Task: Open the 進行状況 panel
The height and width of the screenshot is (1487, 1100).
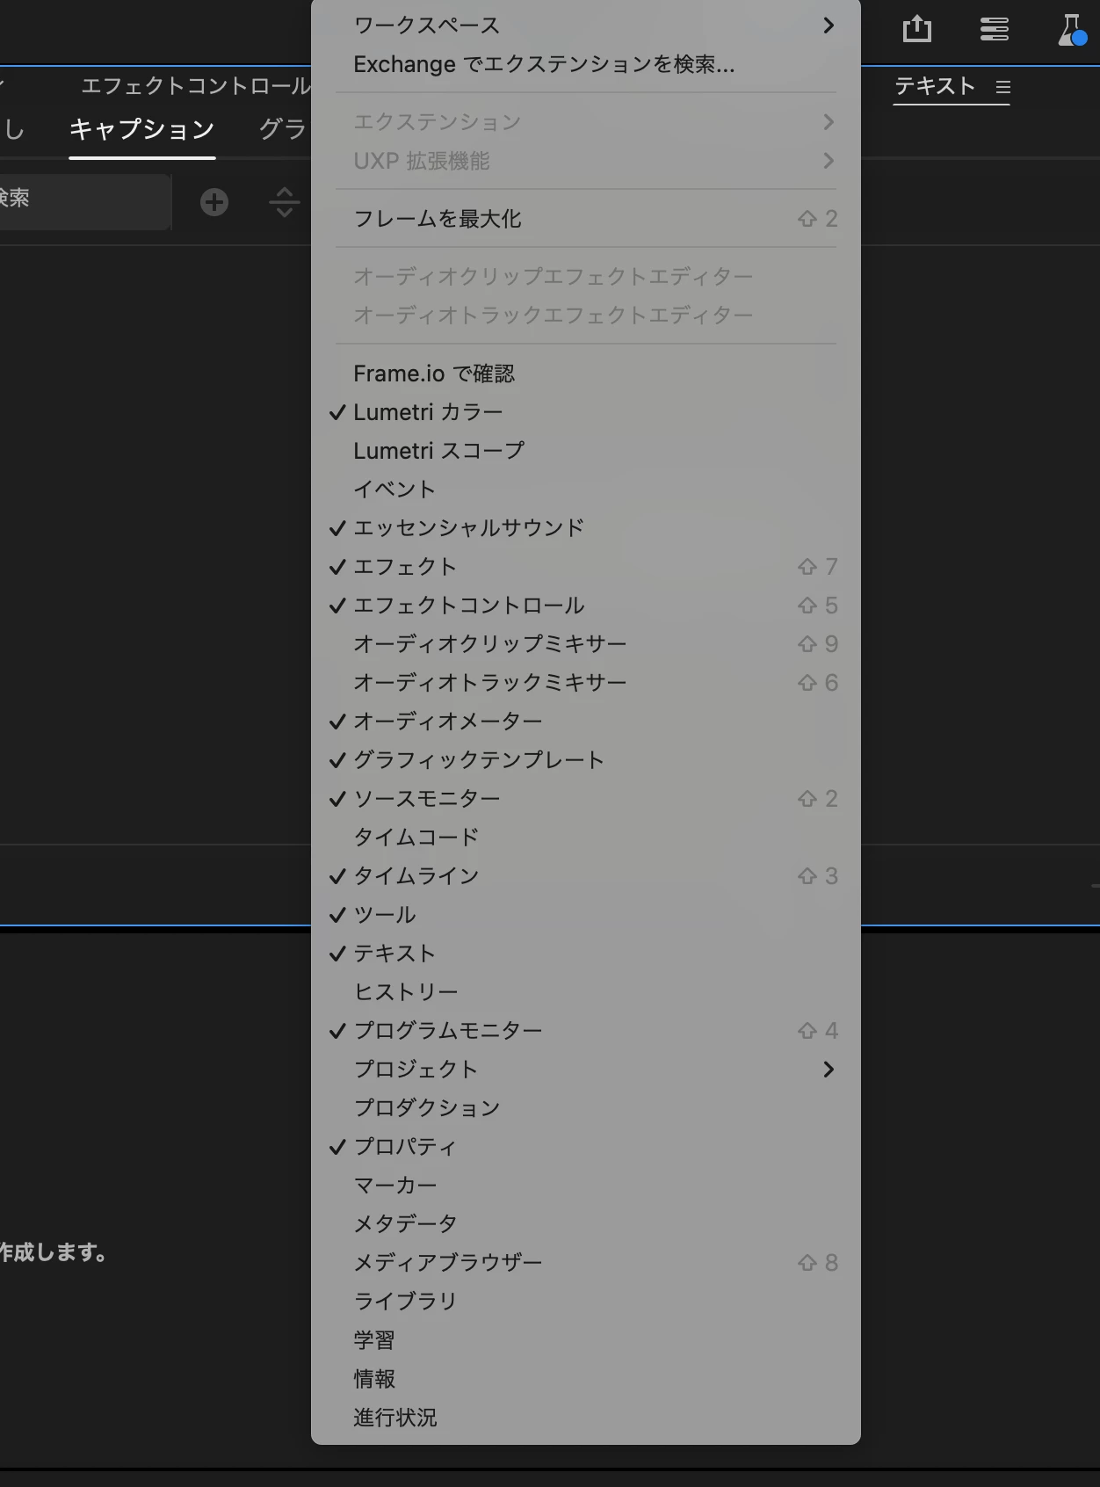Action: tap(586, 1418)
